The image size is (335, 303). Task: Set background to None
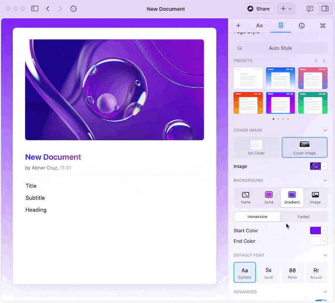click(246, 197)
